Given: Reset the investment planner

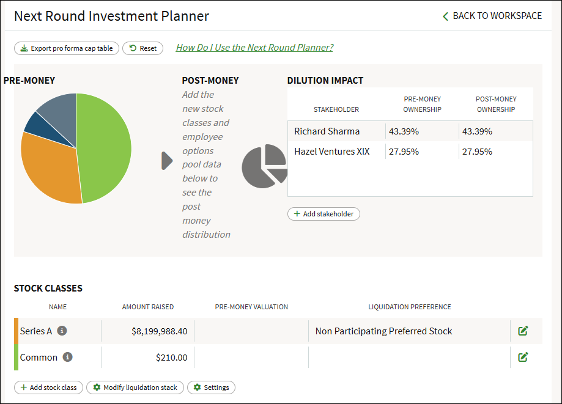Looking at the screenshot, I should coord(142,48).
